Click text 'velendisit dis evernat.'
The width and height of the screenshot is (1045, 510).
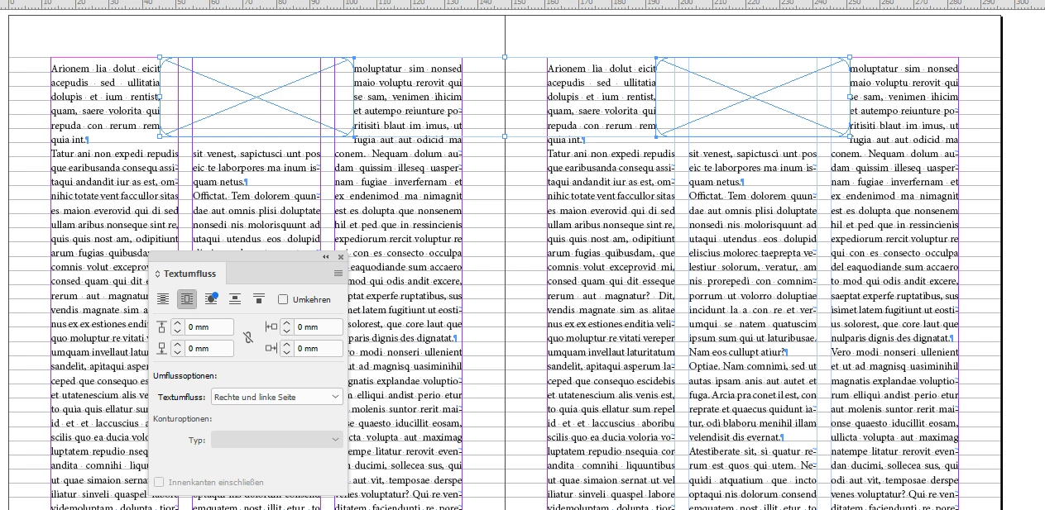click(x=733, y=436)
